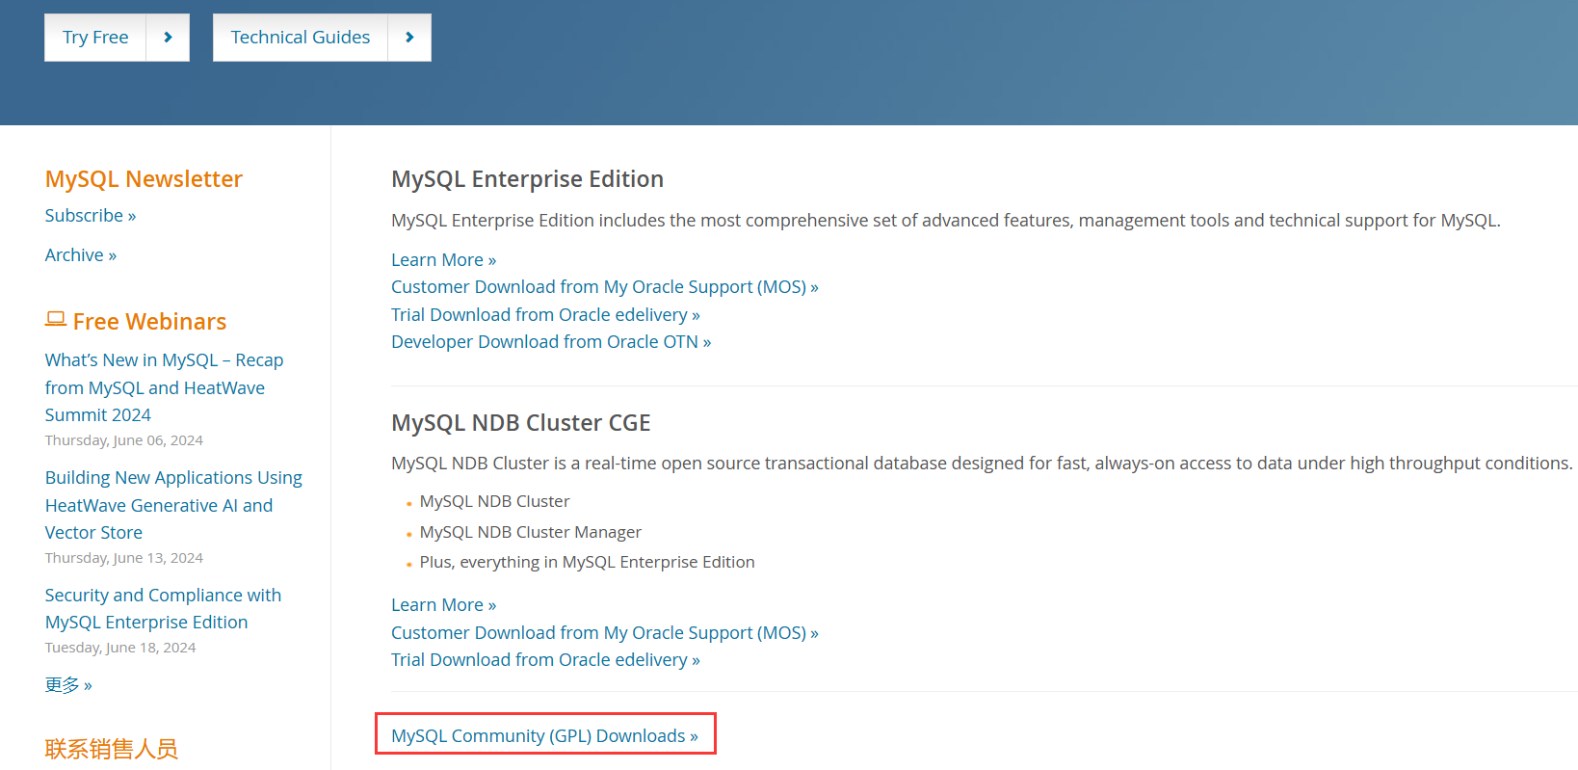The width and height of the screenshot is (1578, 770).
Task: Click the MySQL Newsletter heading
Action: coord(144,179)
